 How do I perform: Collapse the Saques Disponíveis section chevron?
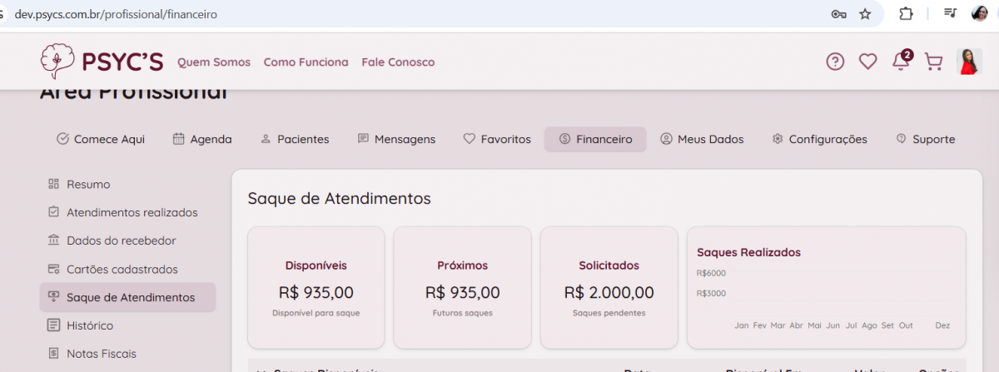click(x=261, y=370)
